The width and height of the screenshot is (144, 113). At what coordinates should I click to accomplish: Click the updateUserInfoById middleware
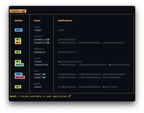(114, 74)
